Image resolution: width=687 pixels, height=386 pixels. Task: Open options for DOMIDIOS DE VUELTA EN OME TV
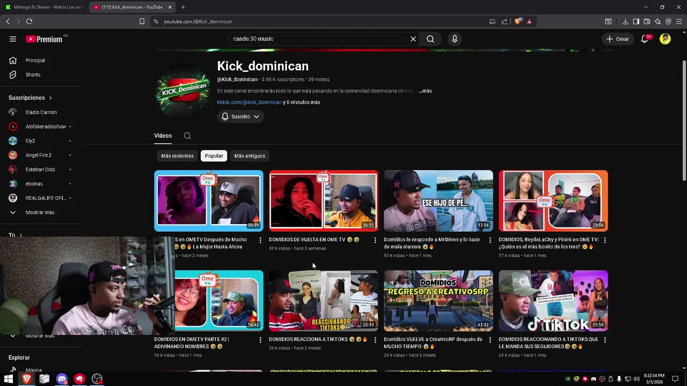375,240
